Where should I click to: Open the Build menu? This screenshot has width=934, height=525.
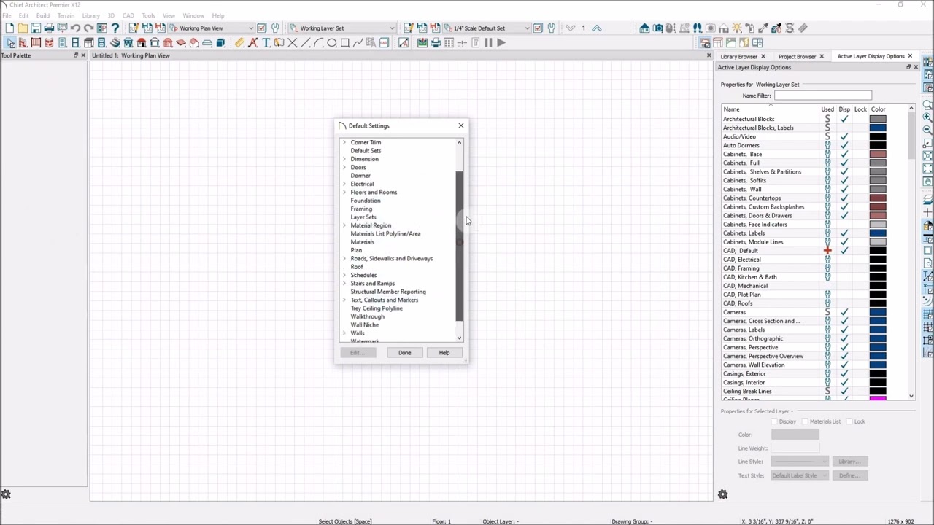click(43, 15)
